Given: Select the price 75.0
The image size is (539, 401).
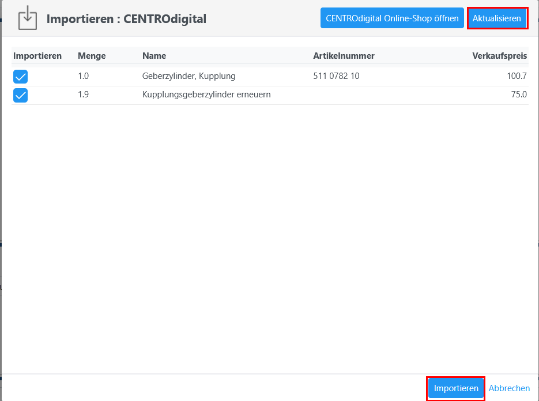Looking at the screenshot, I should click(x=519, y=94).
